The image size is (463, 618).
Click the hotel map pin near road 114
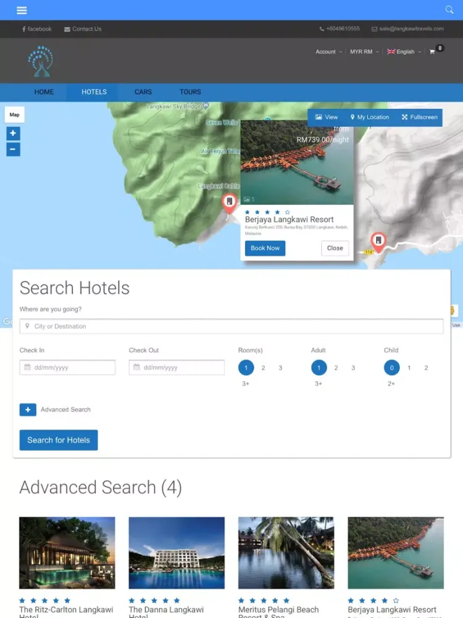point(378,242)
